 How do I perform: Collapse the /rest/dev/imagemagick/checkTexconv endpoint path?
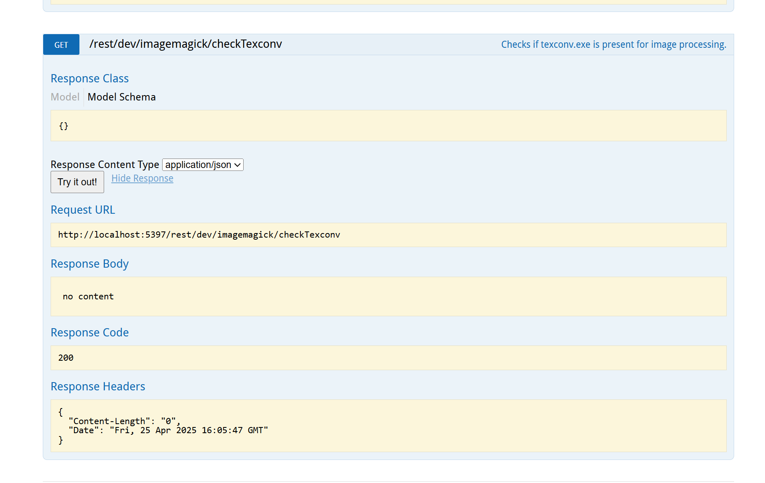pos(186,44)
